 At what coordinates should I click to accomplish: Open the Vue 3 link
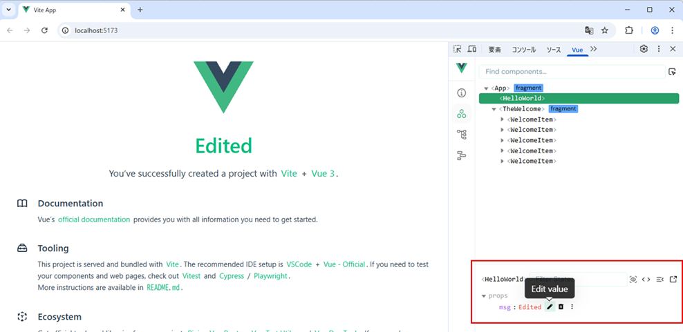point(323,174)
